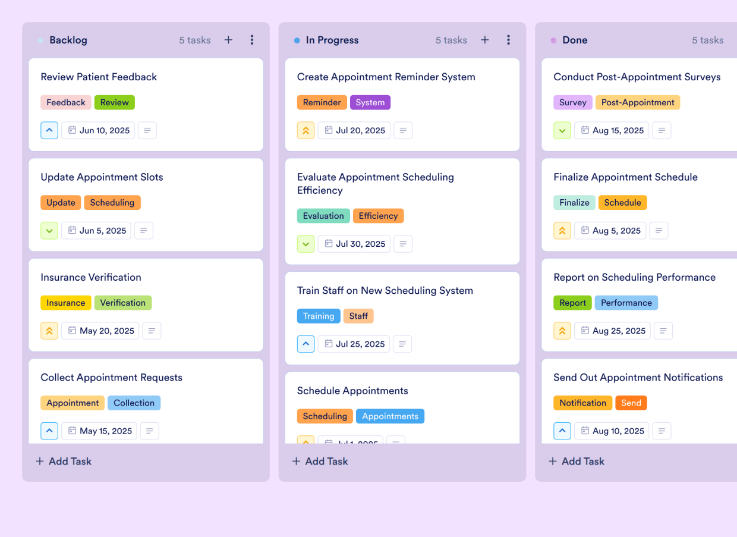The height and width of the screenshot is (537, 737).
Task: Open the priority dropdown on Update Appointment Slots
Action: click(x=49, y=230)
